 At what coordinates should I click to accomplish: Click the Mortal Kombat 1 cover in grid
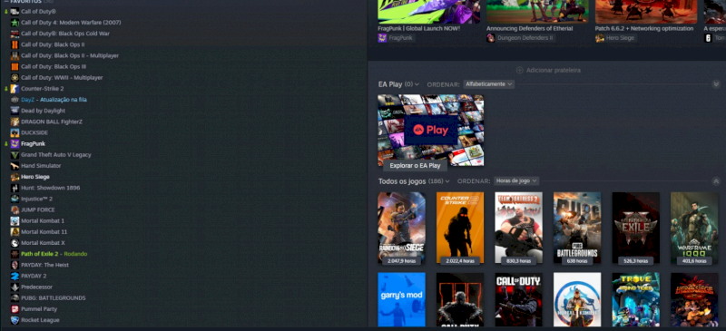click(577, 299)
